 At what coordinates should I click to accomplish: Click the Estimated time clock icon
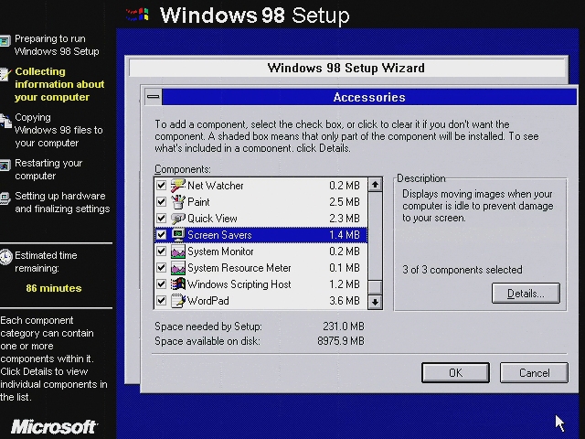(5, 257)
